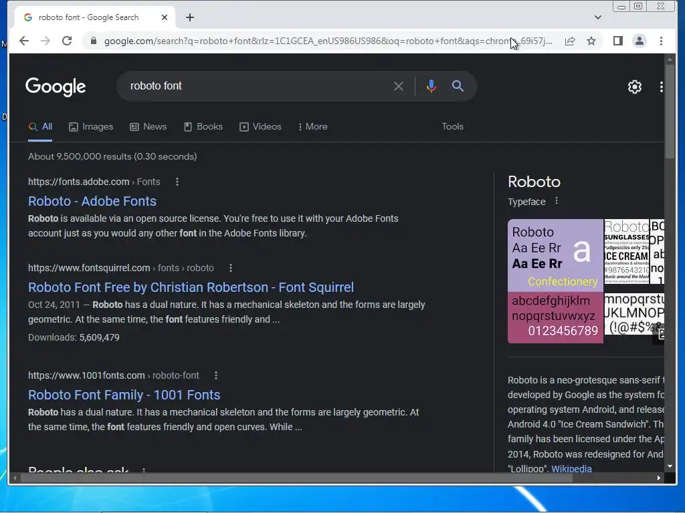Click the vertical scrollbar up arrow

pos(670,59)
